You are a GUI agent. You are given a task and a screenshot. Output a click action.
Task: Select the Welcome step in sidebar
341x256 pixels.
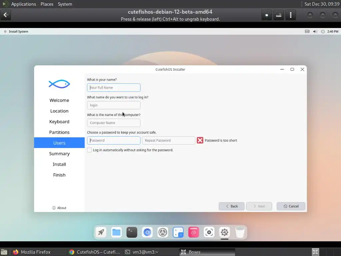tap(59, 100)
